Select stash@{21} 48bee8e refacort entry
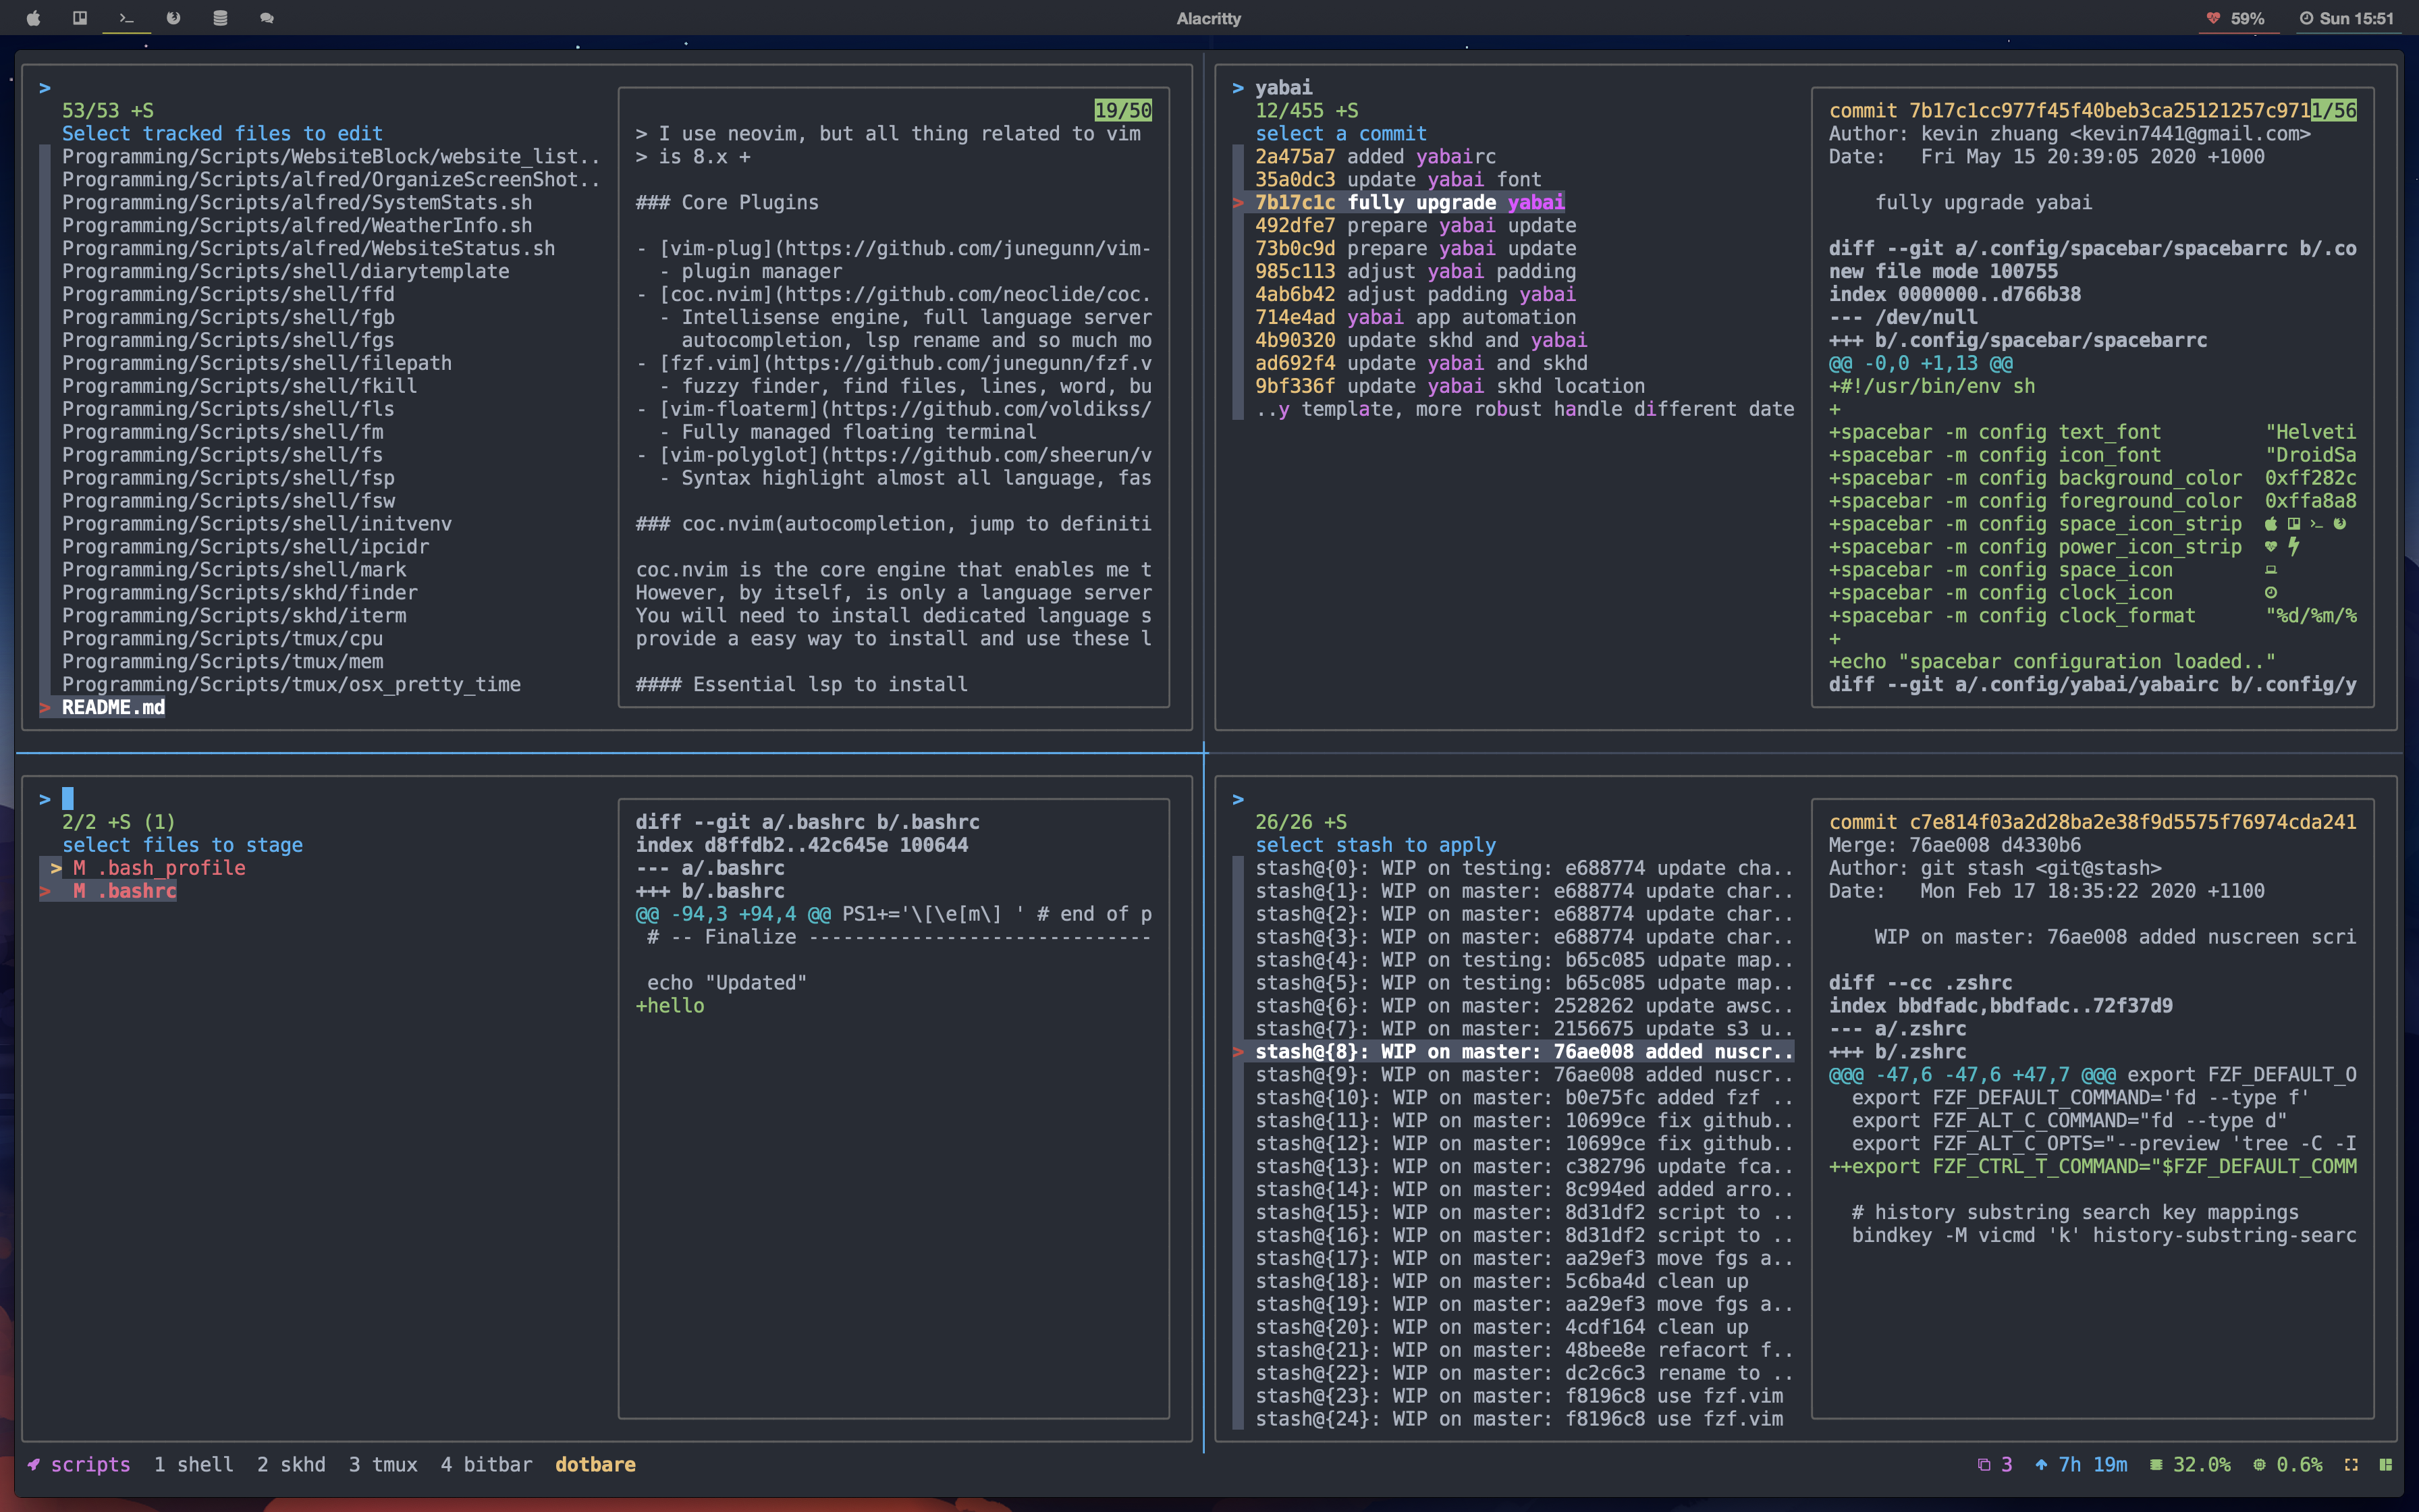 tap(1525, 1350)
